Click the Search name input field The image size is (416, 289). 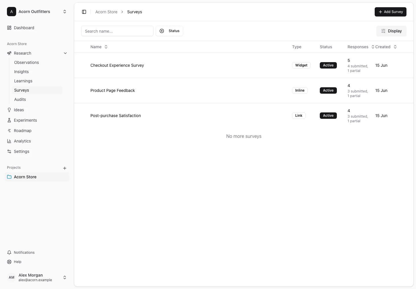(117, 31)
